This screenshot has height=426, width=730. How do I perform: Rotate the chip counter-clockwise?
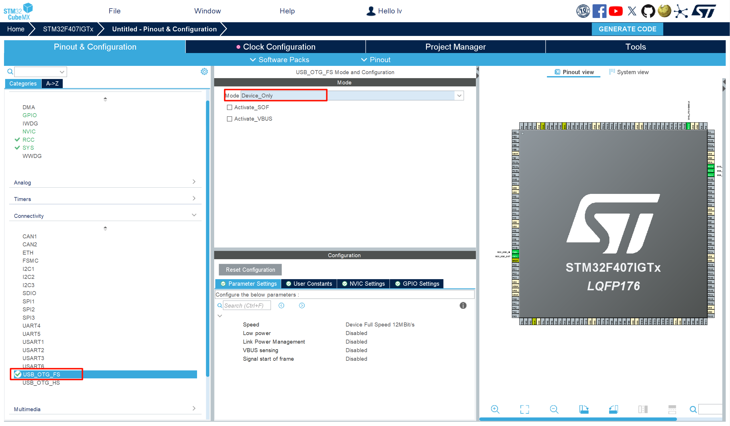click(613, 409)
